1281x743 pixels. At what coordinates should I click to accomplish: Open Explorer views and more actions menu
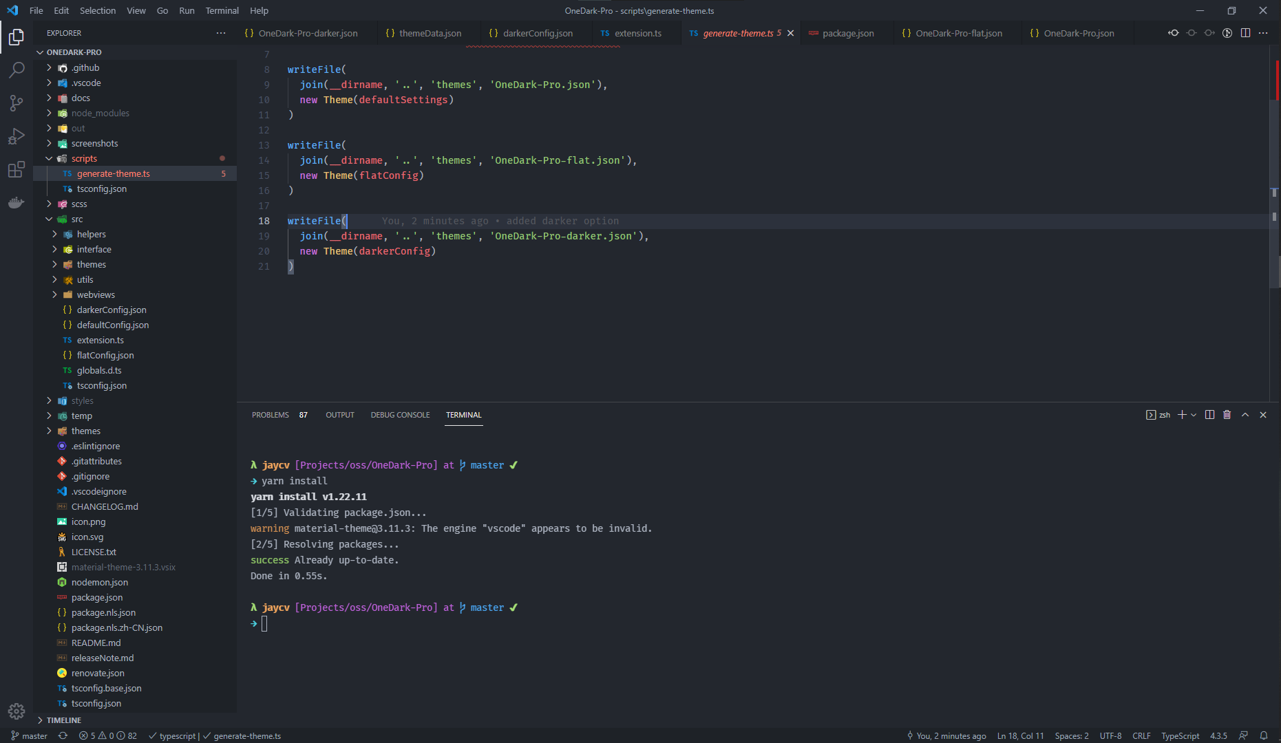pyautogui.click(x=221, y=33)
